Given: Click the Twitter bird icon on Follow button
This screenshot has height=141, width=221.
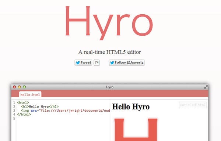Looking at the screenshot, I should tap(112, 62).
